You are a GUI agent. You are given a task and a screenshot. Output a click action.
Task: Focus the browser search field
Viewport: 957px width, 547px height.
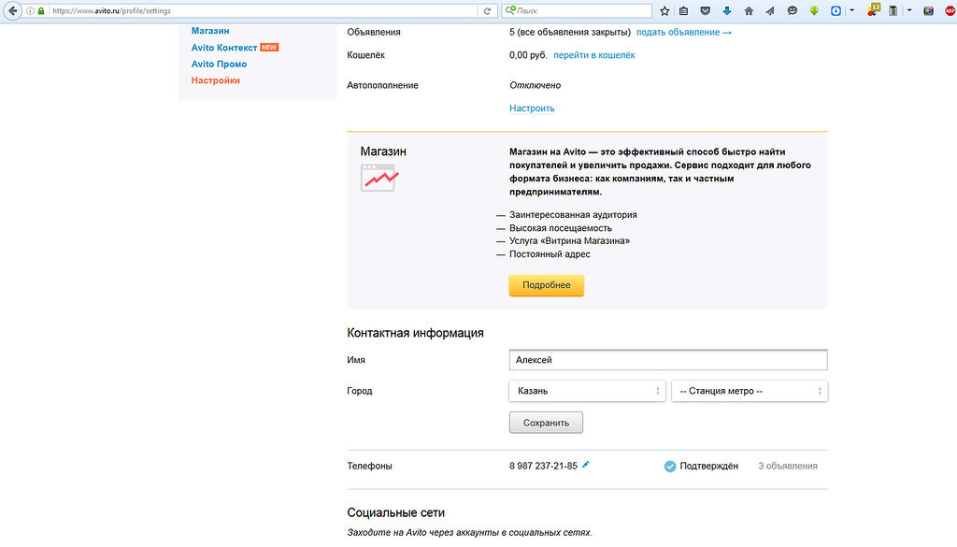tap(577, 11)
